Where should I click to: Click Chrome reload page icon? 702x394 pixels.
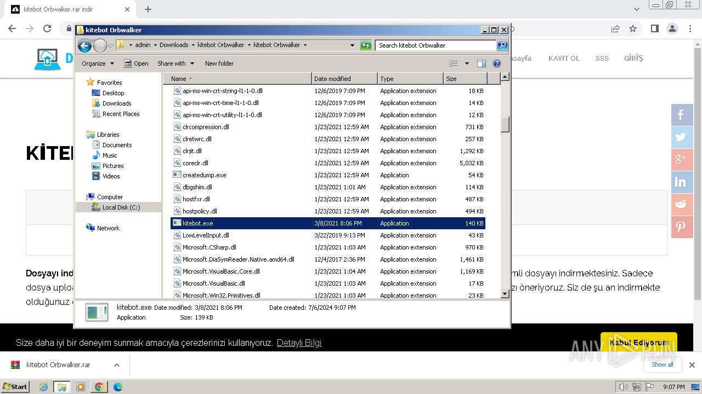47,28
